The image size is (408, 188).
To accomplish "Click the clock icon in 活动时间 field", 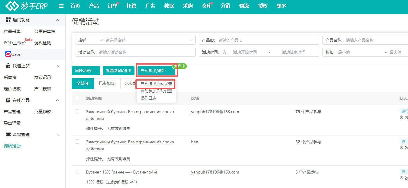I will point(224,52).
